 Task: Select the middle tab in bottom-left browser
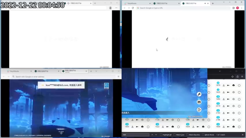tap(47, 71)
